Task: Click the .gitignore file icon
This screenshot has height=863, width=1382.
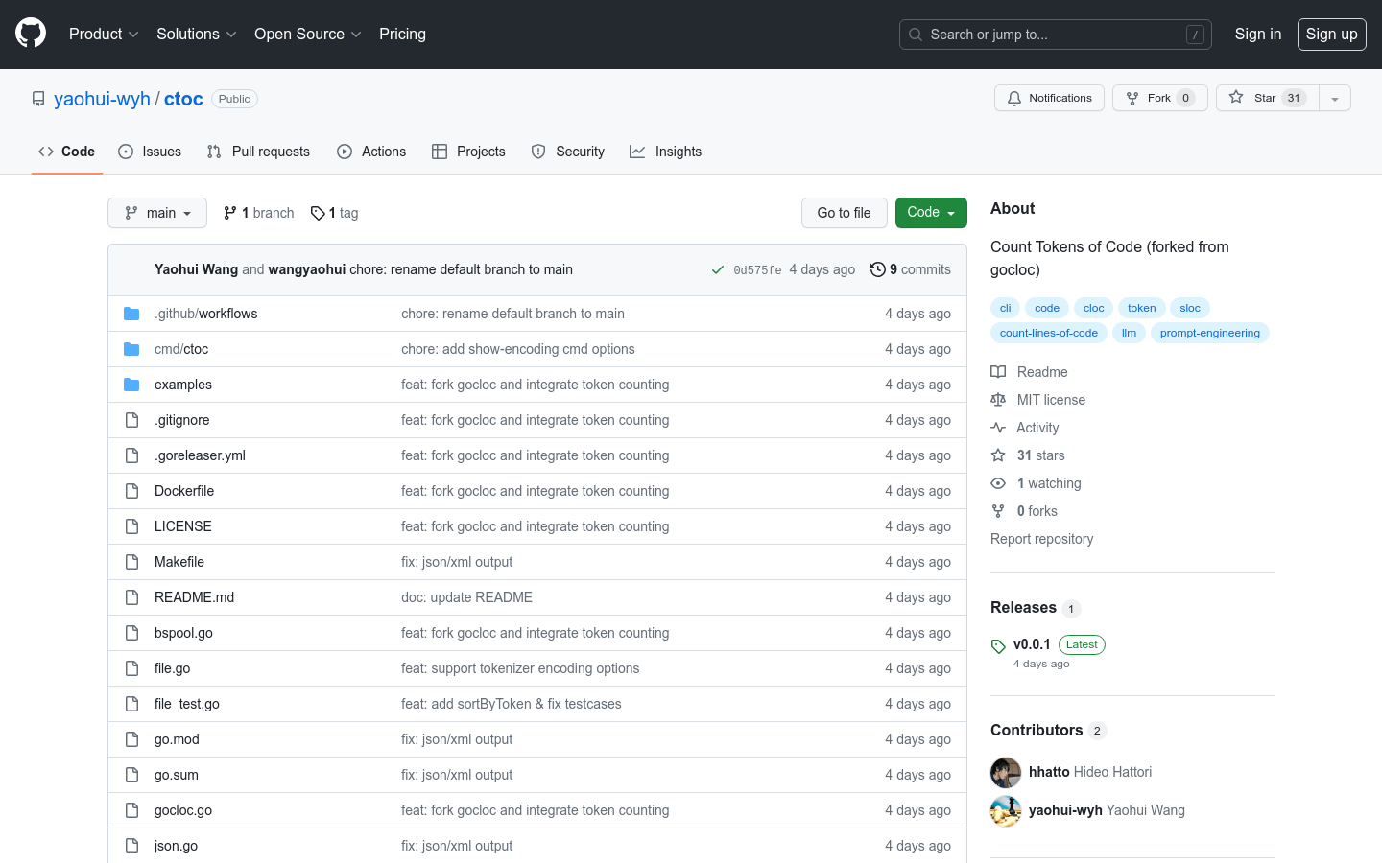Action: (131, 420)
